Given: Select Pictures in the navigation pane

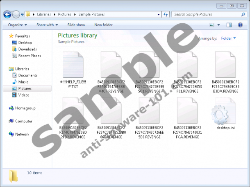Looking at the screenshot, I should pyautogui.click(x=25, y=88).
